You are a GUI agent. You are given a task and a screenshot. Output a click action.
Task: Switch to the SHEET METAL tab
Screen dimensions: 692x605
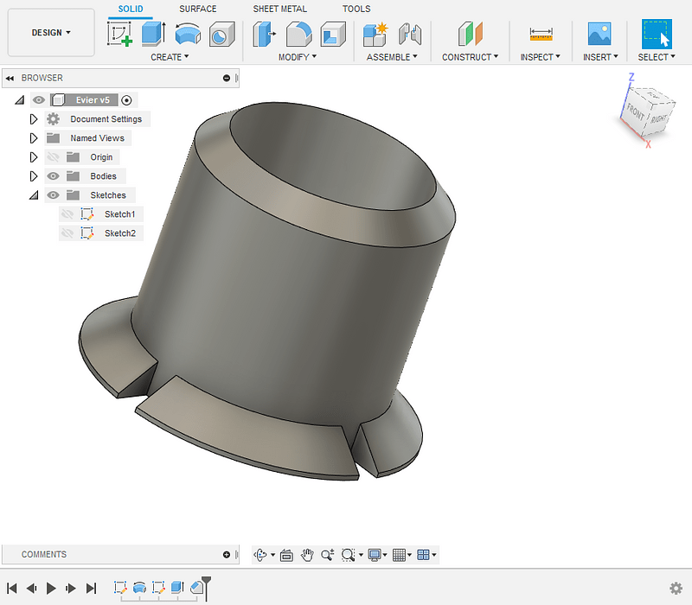[x=279, y=9]
